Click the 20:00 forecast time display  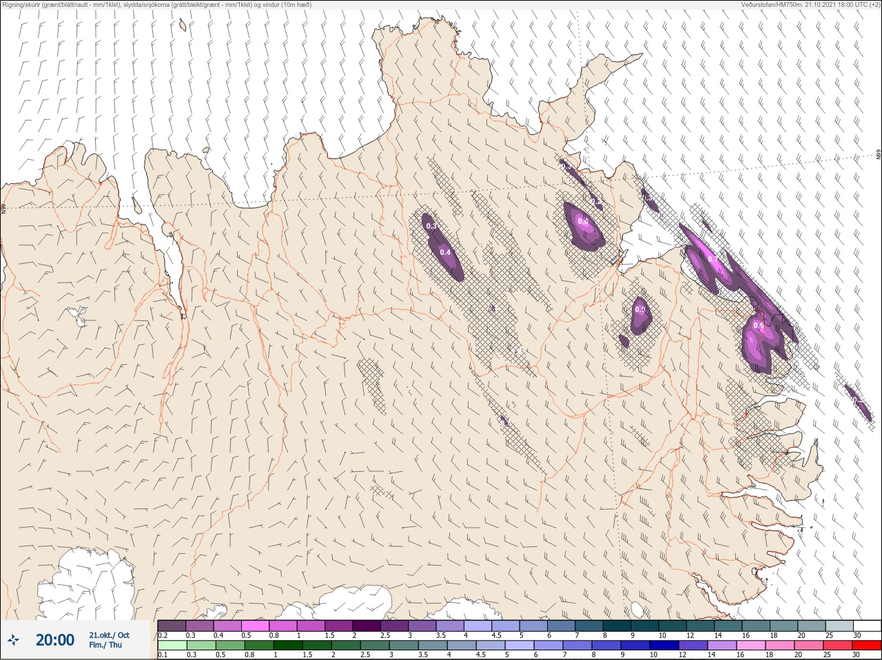point(55,640)
